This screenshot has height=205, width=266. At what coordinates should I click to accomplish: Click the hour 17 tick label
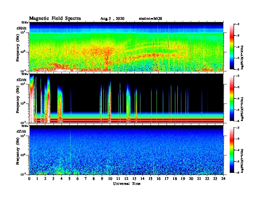click(x=167, y=179)
